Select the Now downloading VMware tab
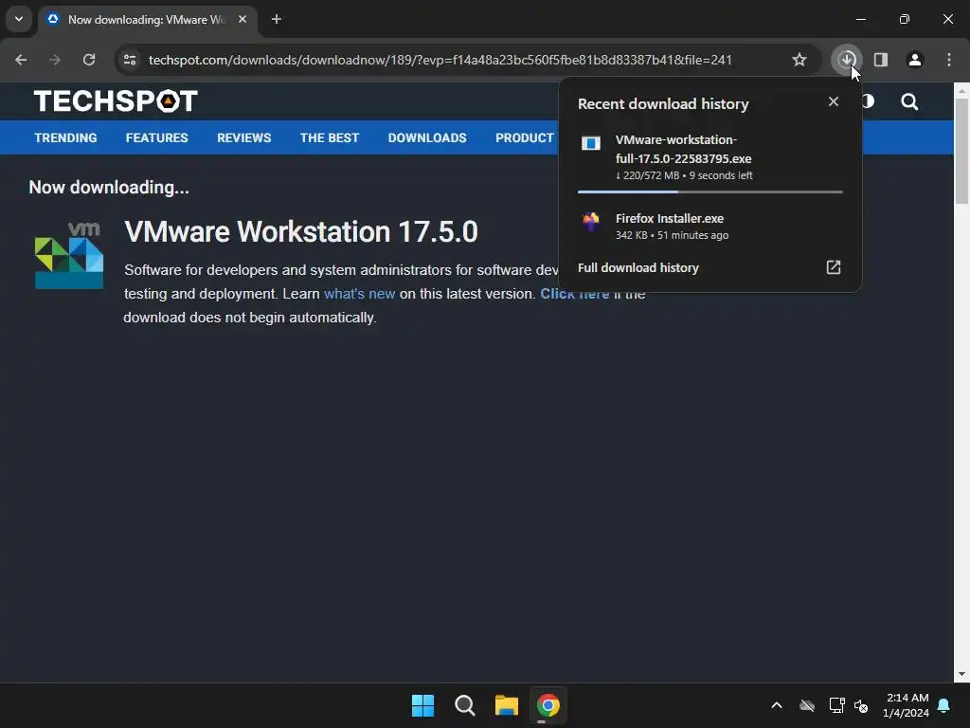The height and width of the screenshot is (728, 970). (x=149, y=19)
